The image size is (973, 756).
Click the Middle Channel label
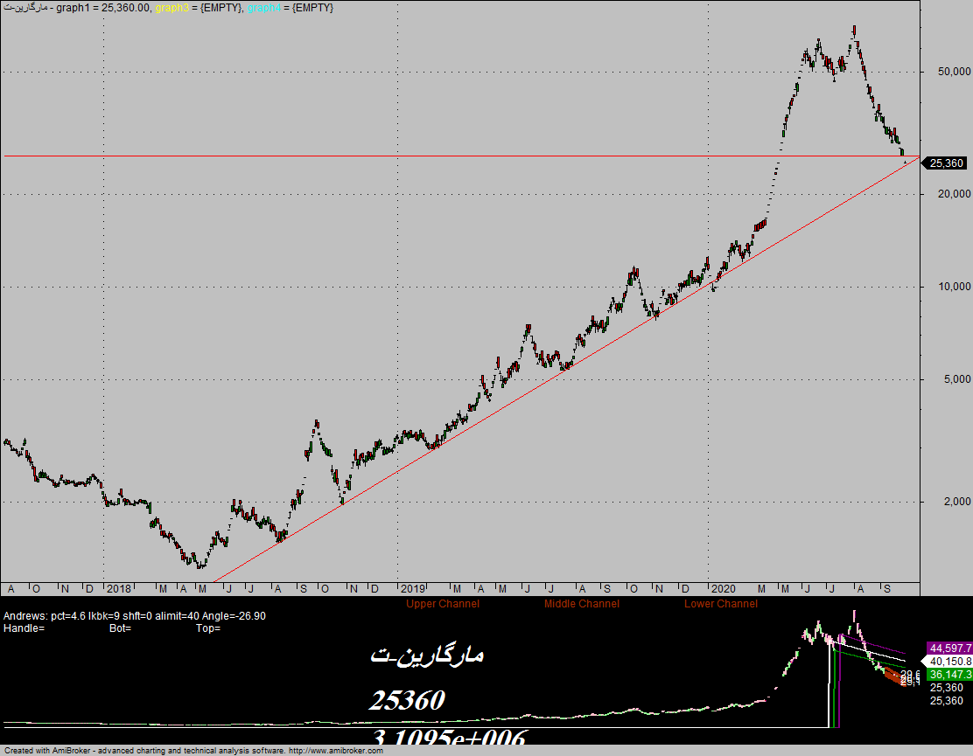click(582, 604)
